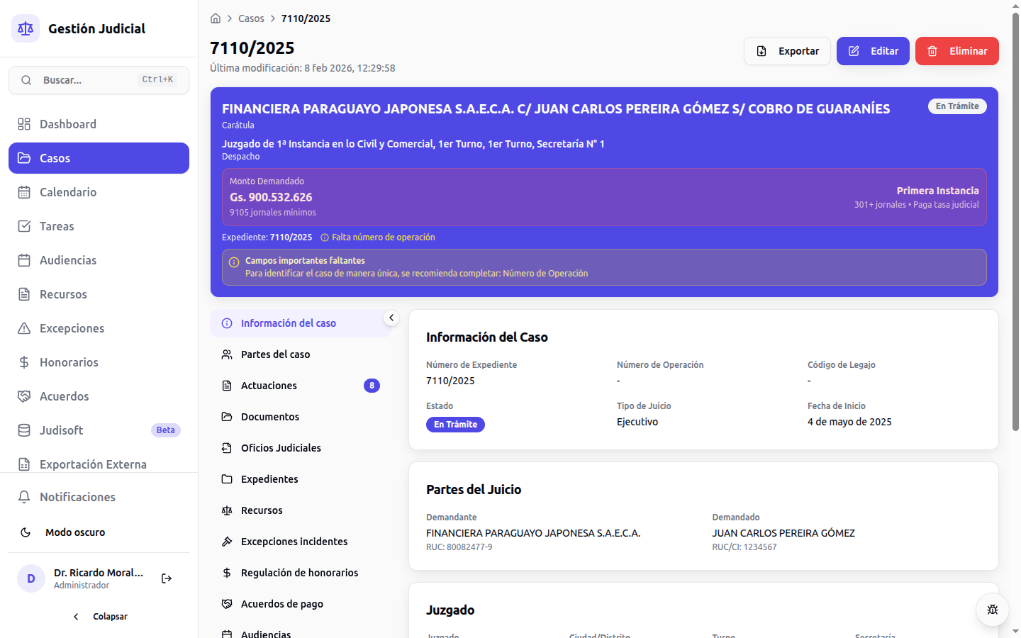This screenshot has width=1021, height=638.
Task: Open Regulación de honorarios tab
Action: coord(301,573)
